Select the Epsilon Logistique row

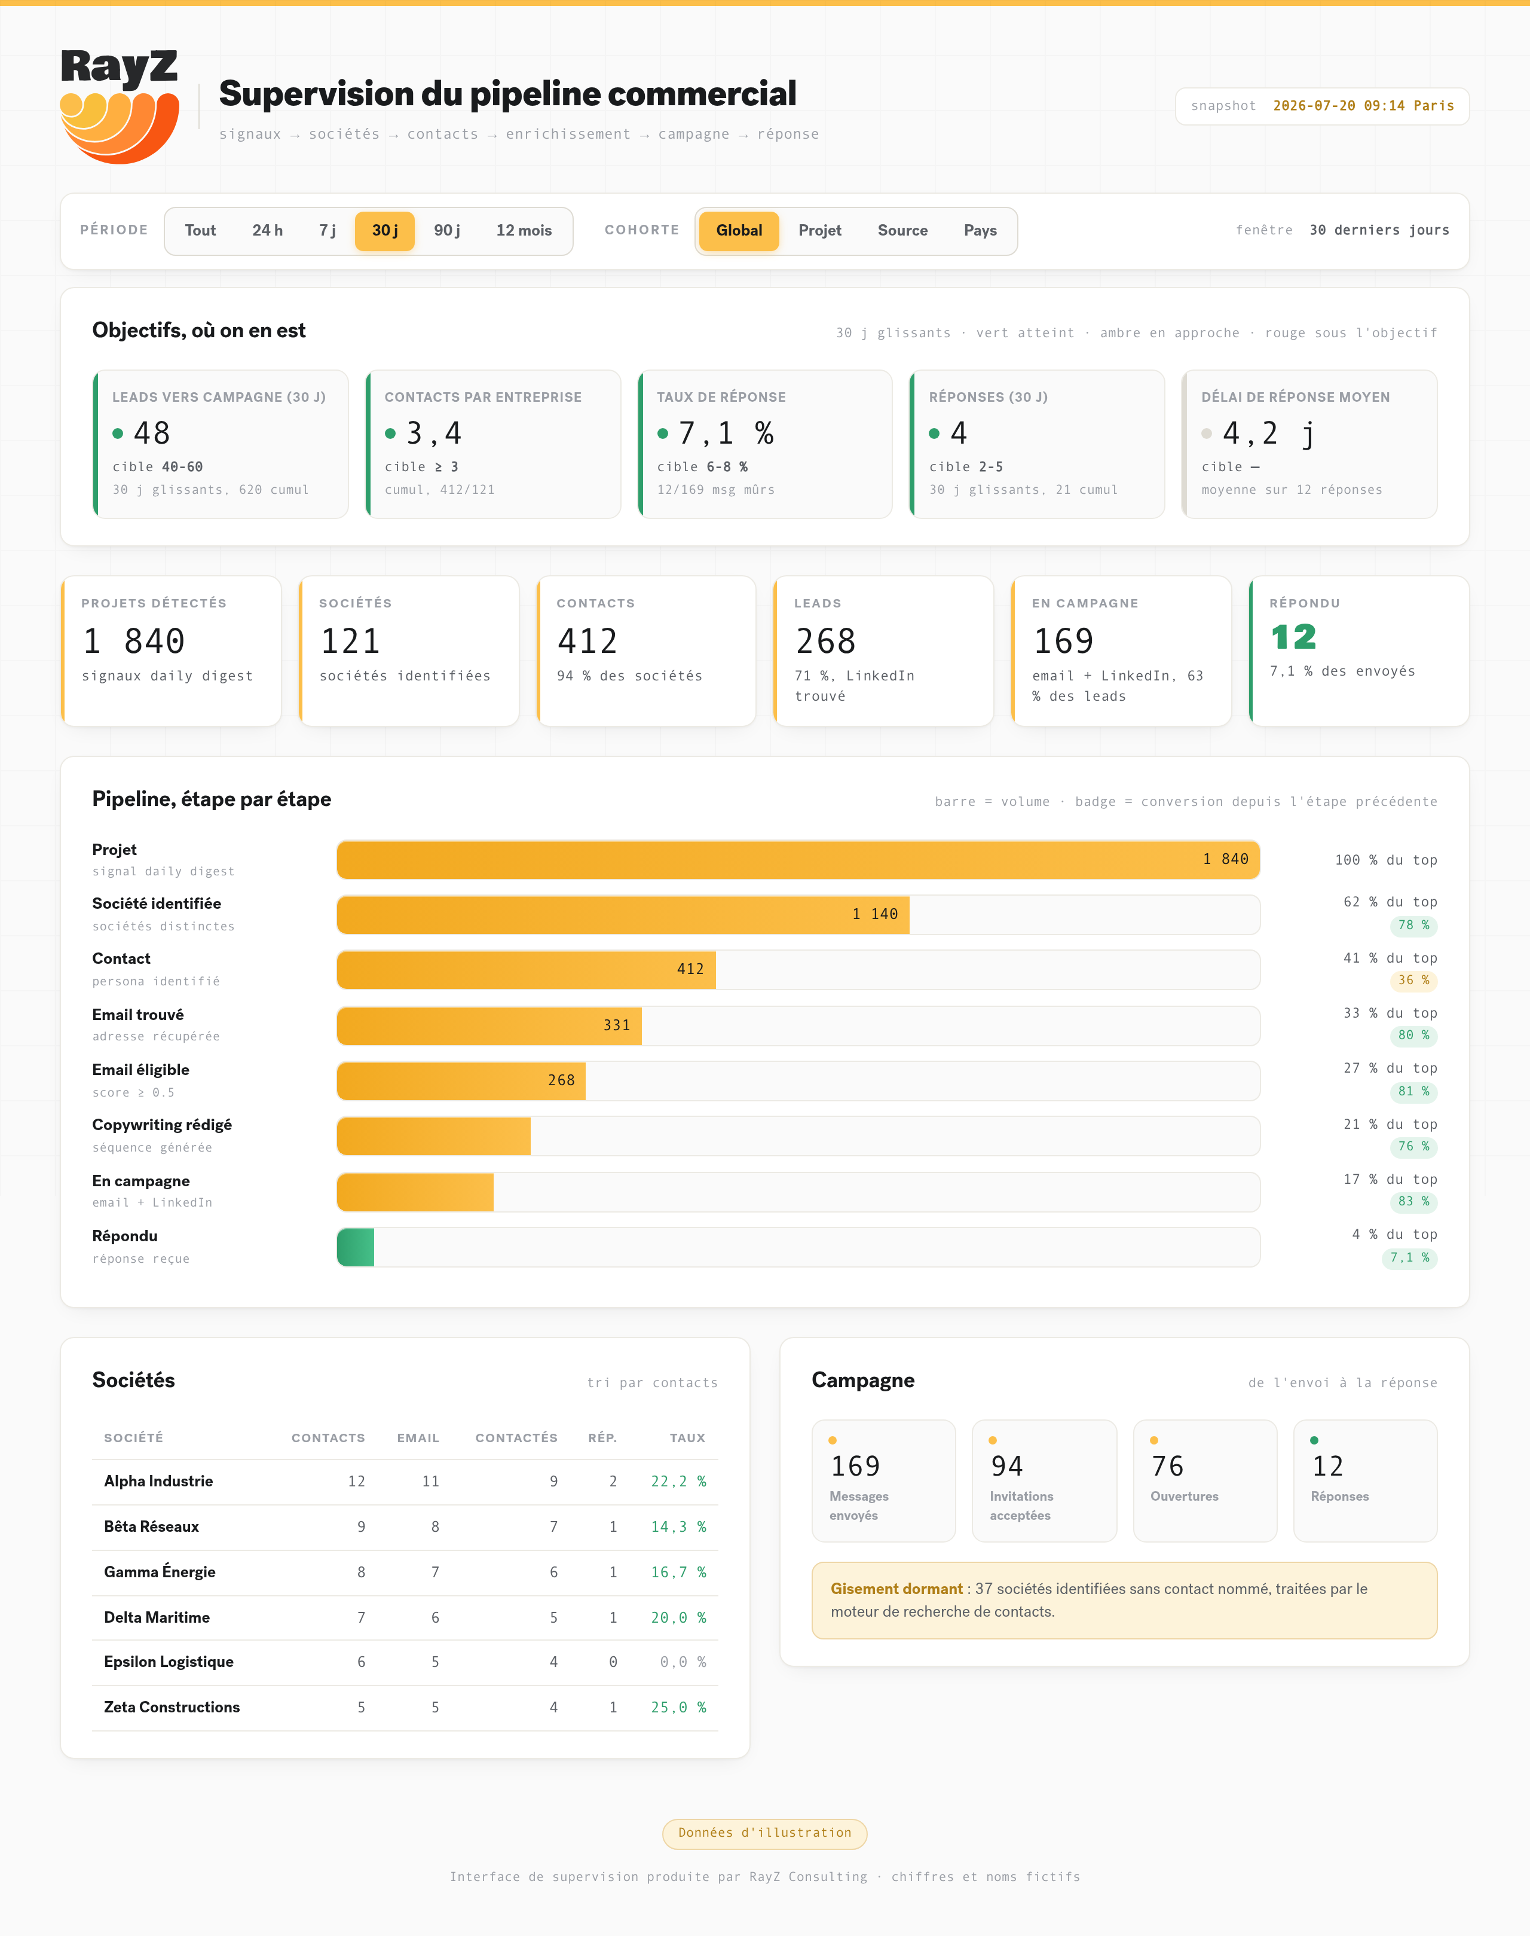[405, 1663]
